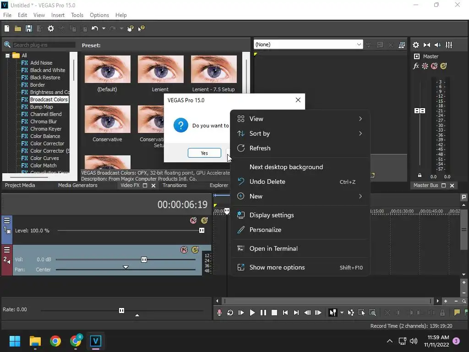Image resolution: width=469 pixels, height=352 pixels.
Task: Close the VEGAS Pro 15.0 dialog
Action: coord(298,100)
